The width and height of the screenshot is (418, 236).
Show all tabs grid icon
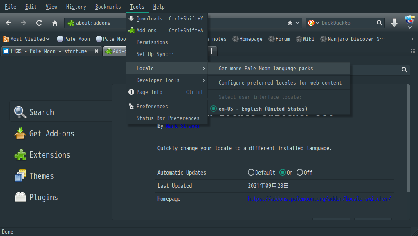(413, 51)
